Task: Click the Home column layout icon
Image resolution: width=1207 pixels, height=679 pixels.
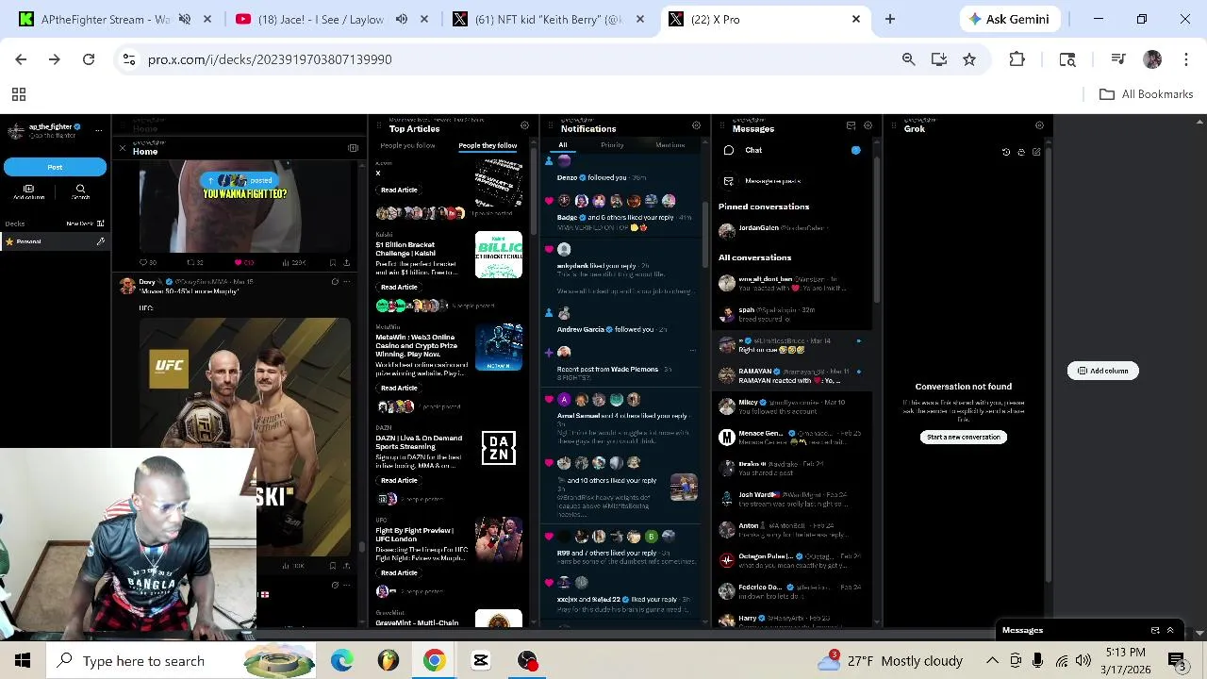Action: [353, 148]
